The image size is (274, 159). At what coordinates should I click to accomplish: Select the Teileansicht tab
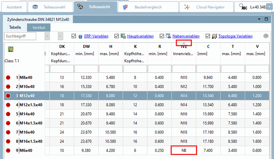coord(95,7)
